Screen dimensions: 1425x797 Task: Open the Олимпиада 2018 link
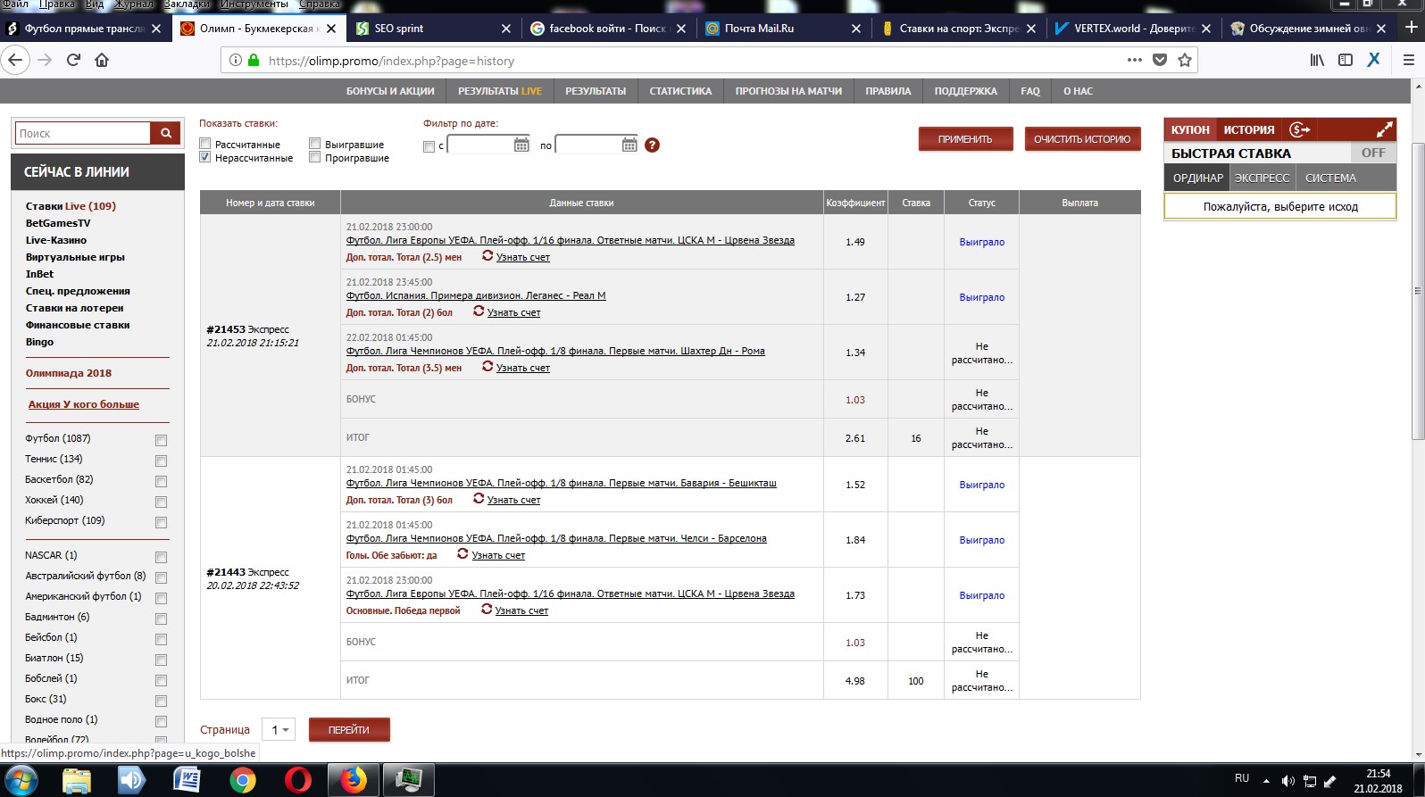click(x=69, y=373)
